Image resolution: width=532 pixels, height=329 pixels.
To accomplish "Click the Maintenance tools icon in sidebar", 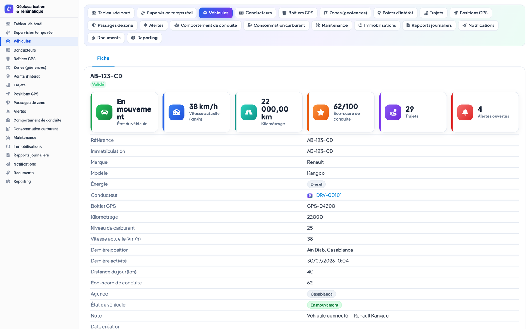I will pos(8,138).
